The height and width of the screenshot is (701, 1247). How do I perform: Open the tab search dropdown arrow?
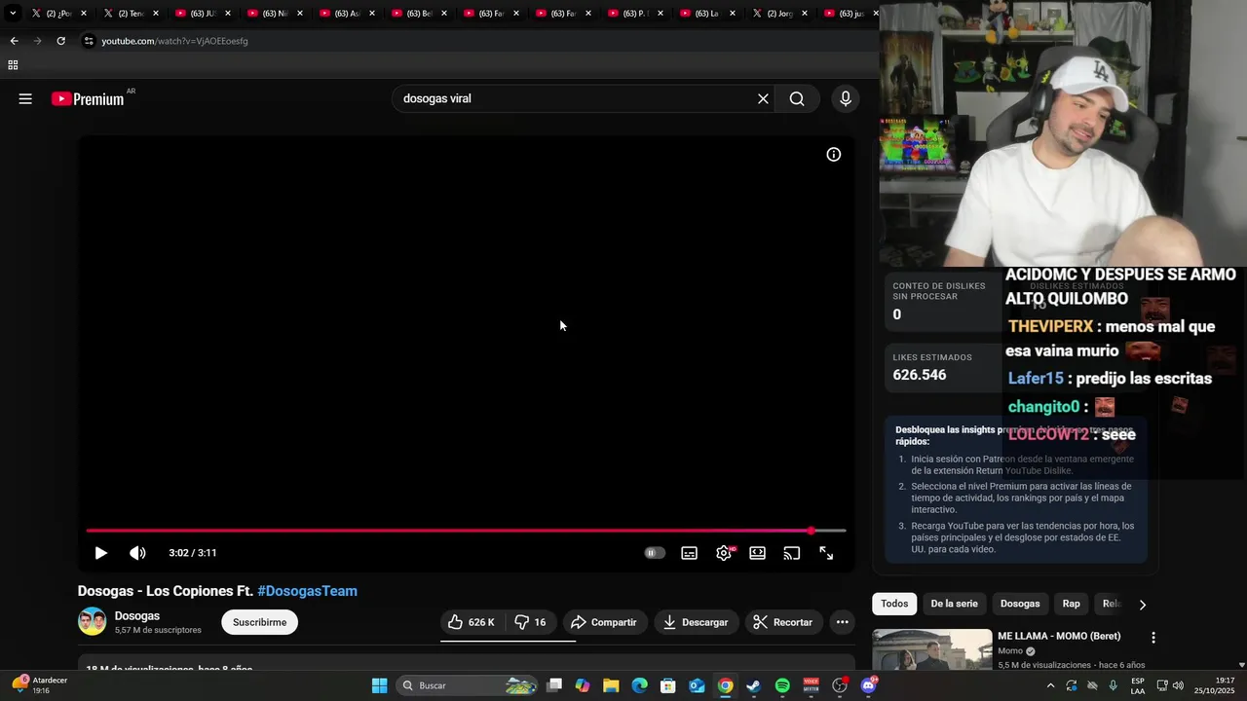(13, 14)
